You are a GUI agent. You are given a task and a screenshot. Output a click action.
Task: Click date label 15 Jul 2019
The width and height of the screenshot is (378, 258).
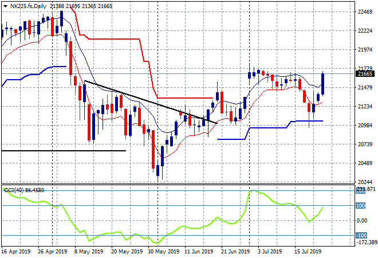tap(308, 252)
